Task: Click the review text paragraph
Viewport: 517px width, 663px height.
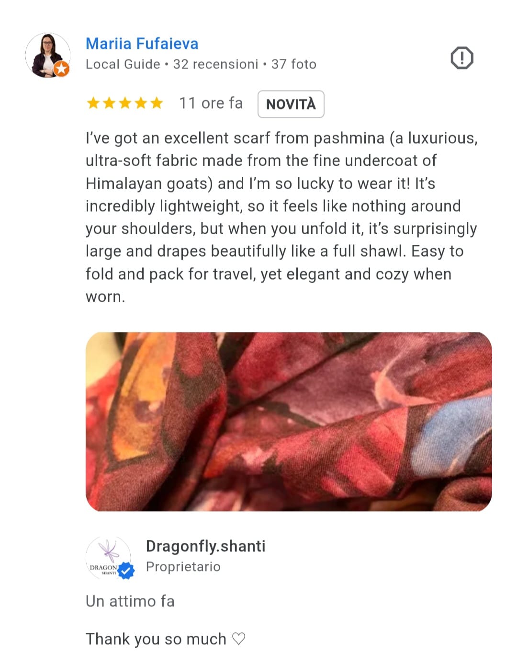Action: click(281, 217)
